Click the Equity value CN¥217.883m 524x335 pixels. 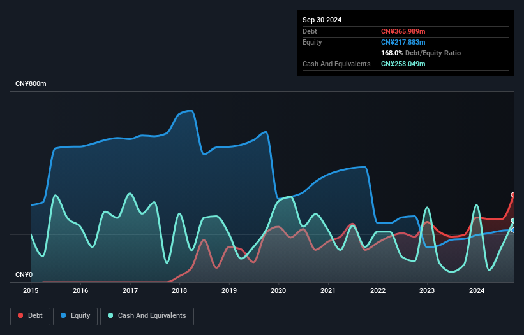point(403,42)
